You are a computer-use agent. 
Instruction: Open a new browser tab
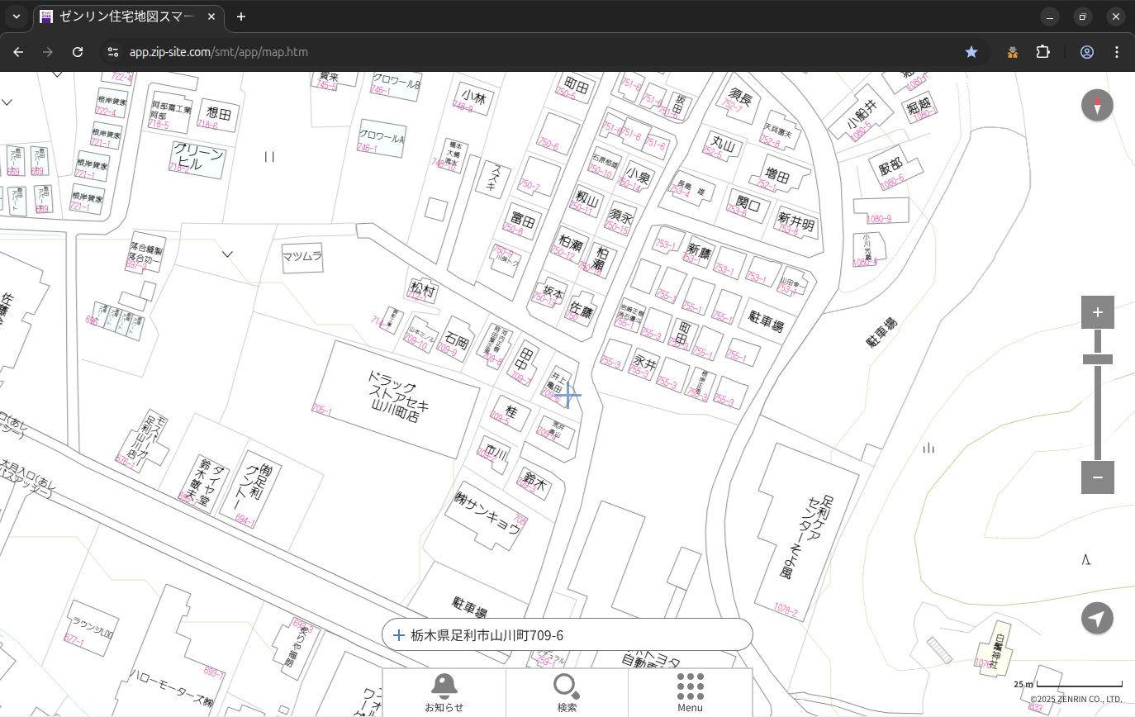click(x=241, y=17)
